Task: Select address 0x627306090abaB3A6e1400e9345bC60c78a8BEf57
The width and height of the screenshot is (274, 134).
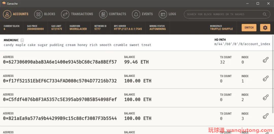Action: (60, 62)
